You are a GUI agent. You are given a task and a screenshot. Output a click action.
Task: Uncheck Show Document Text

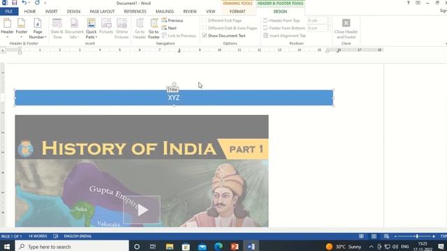coord(205,36)
